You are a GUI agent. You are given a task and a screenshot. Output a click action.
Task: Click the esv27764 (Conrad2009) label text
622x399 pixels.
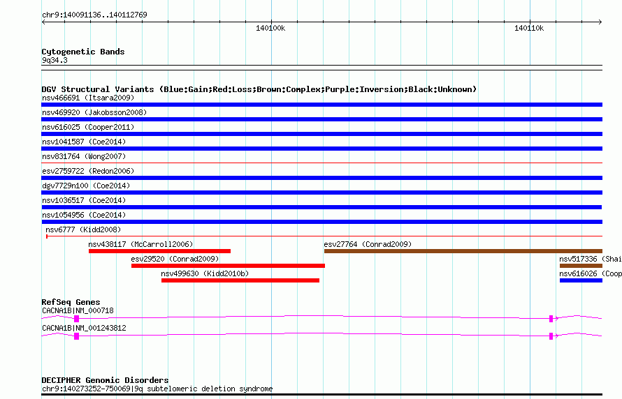(x=368, y=244)
